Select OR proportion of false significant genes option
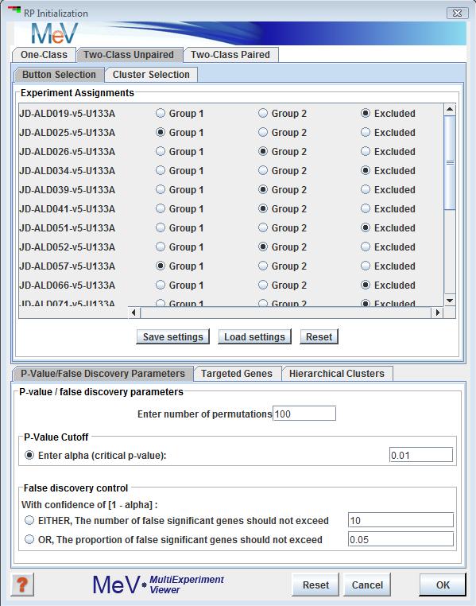 click(29, 539)
